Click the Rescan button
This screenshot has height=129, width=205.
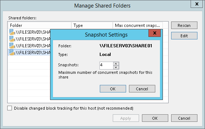184,25
